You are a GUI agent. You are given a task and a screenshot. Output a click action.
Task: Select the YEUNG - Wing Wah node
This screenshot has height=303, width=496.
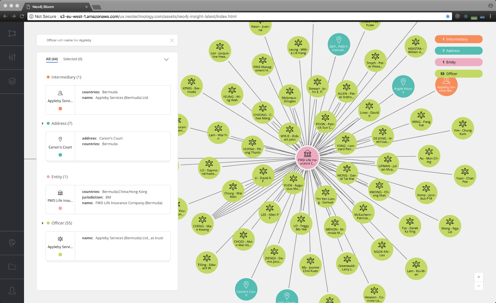coord(232,94)
